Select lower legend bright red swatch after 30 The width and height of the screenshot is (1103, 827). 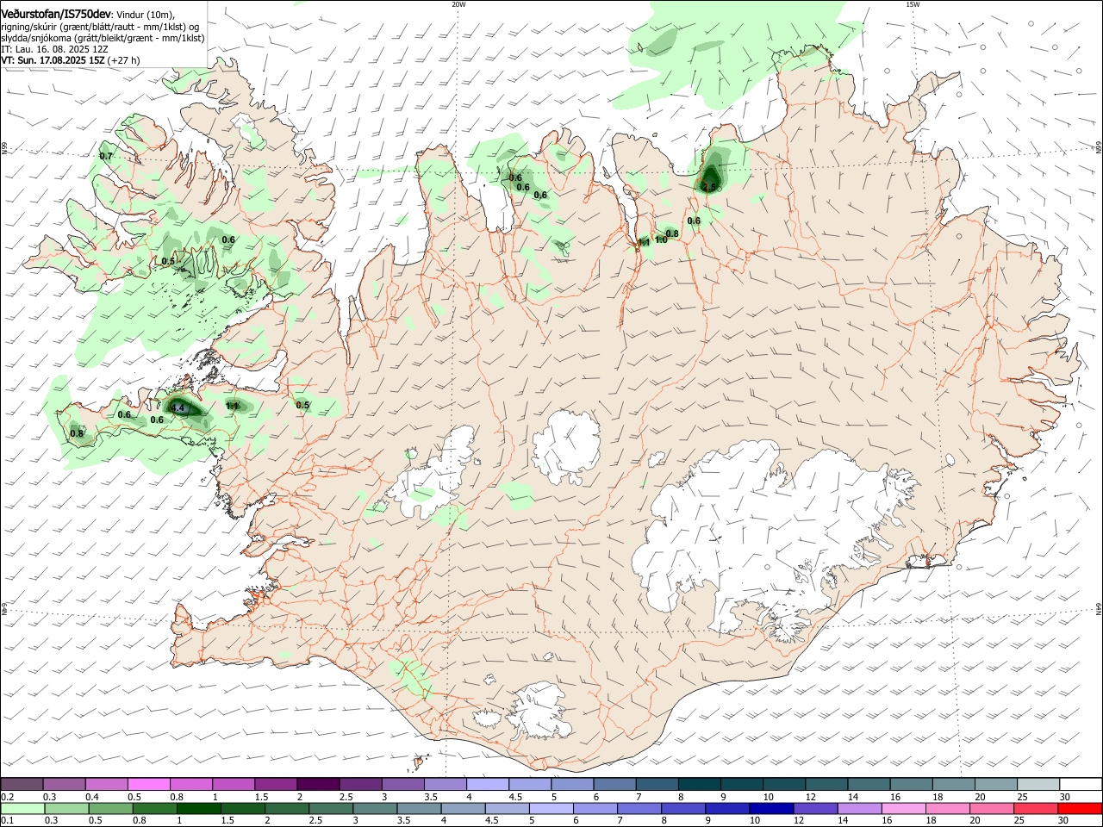(1079, 809)
